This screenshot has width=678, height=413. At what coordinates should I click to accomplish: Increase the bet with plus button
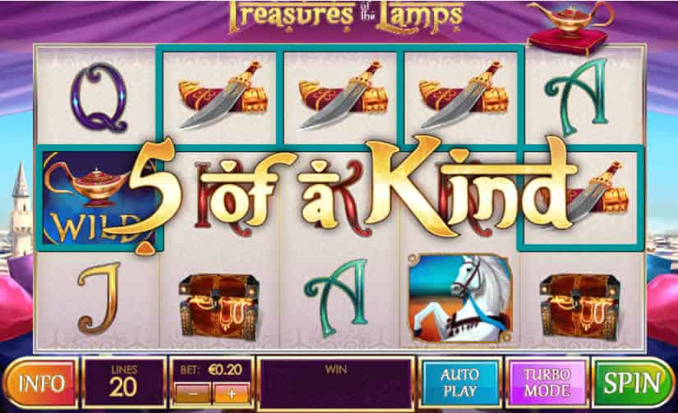pyautogui.click(x=231, y=393)
